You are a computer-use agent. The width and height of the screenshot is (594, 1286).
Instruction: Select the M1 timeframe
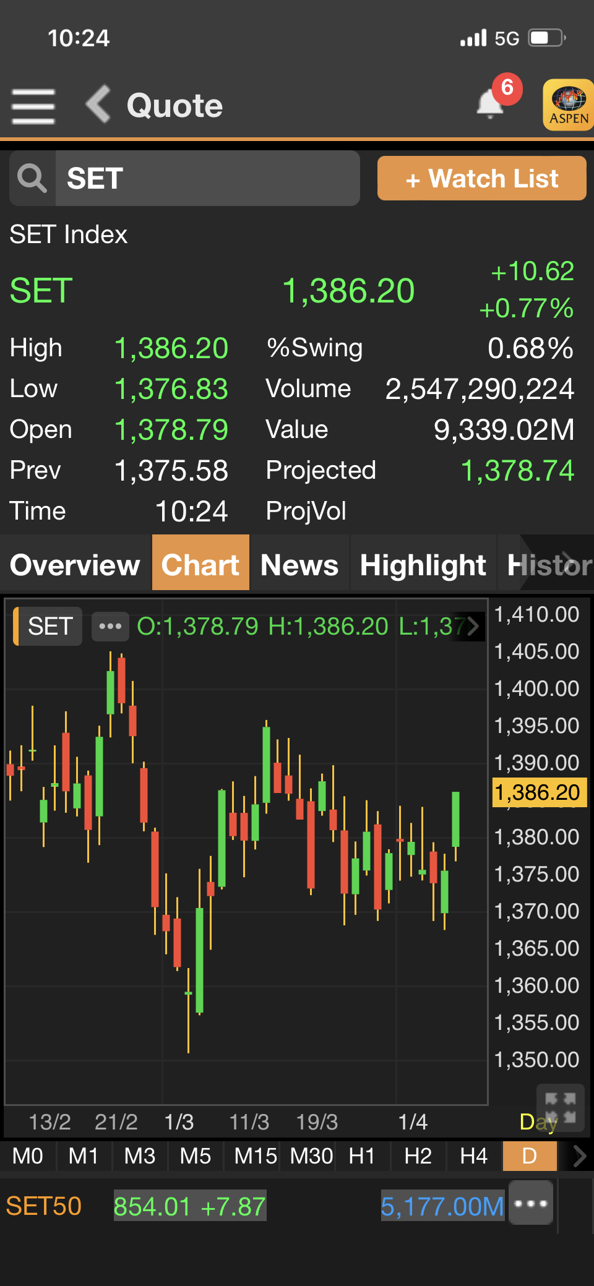click(x=84, y=1155)
